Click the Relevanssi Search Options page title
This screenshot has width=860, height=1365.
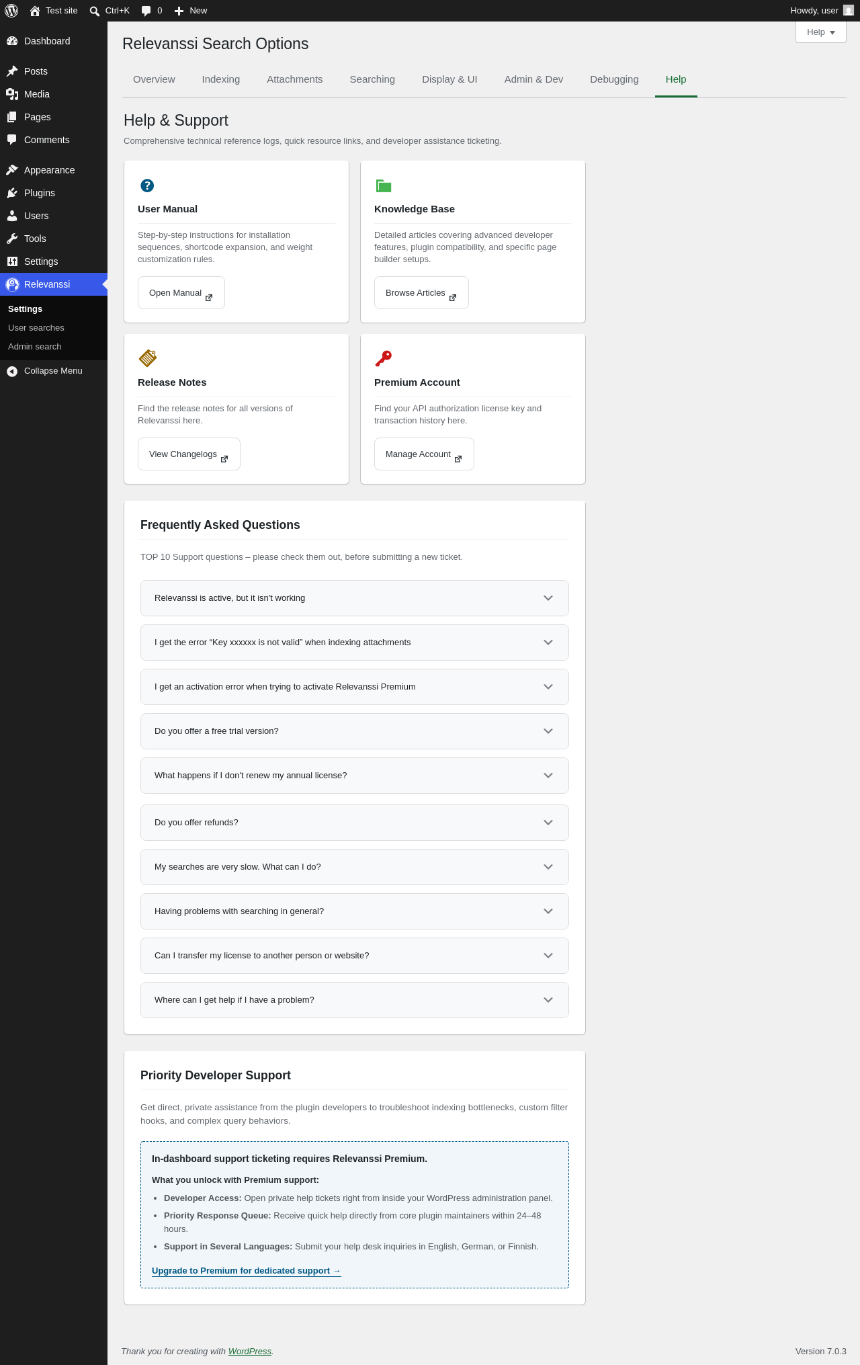(216, 44)
